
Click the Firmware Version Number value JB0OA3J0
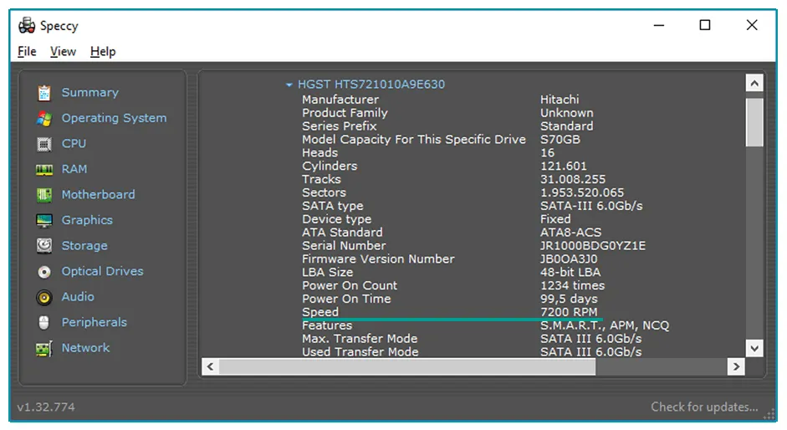[x=569, y=259]
